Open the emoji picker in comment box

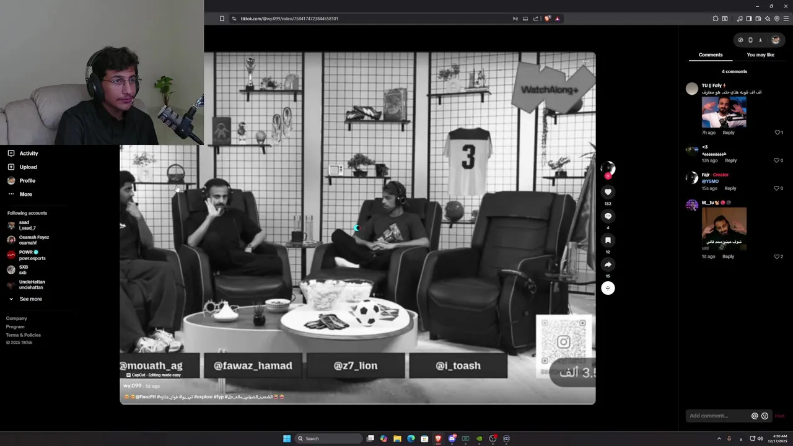(765, 416)
